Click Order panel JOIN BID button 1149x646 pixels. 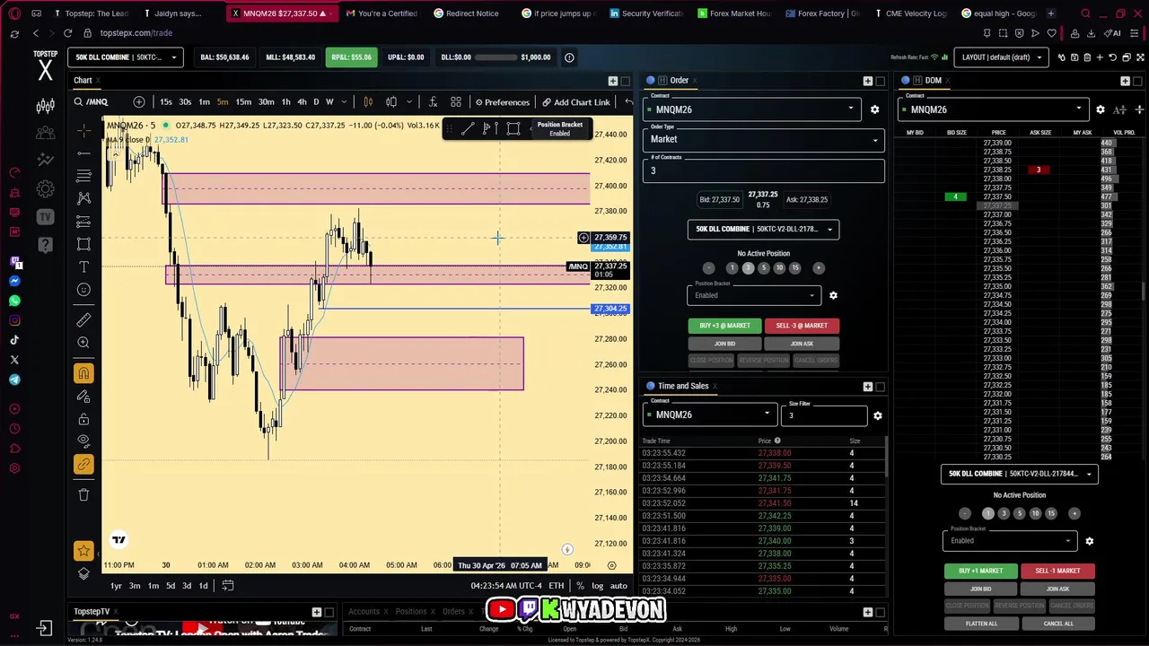tap(724, 344)
